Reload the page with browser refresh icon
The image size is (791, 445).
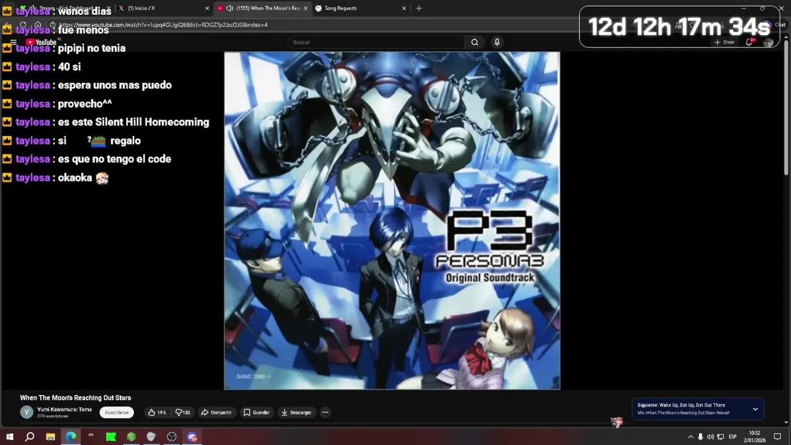[x=23, y=25]
